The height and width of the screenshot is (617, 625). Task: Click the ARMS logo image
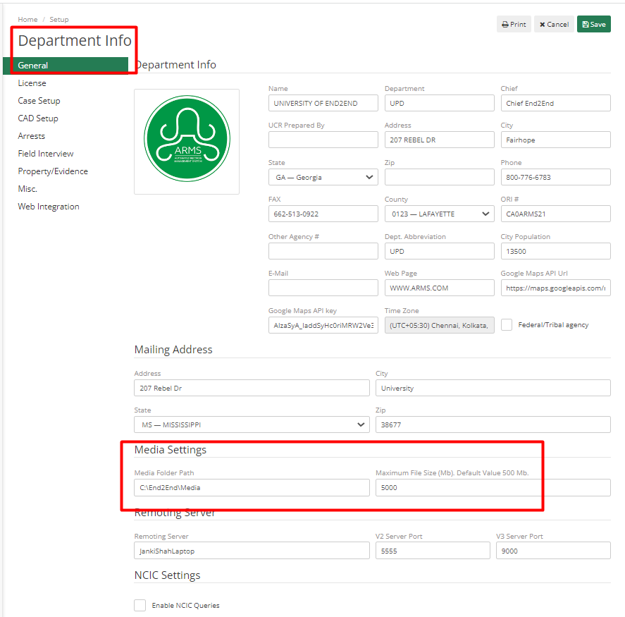click(x=186, y=141)
